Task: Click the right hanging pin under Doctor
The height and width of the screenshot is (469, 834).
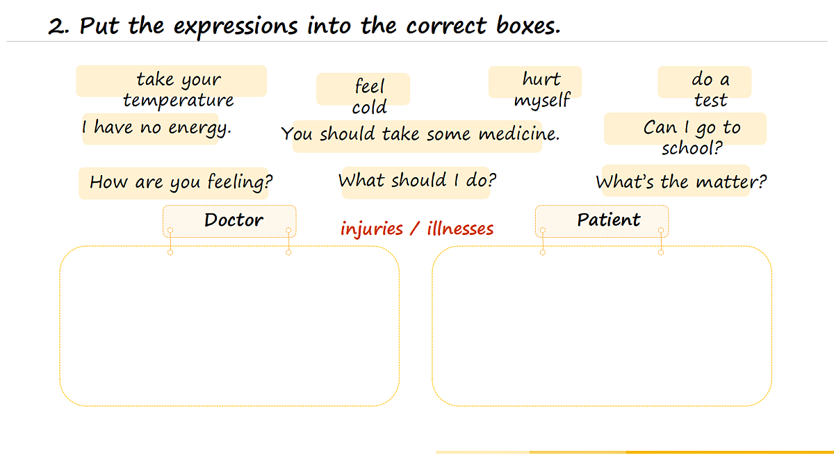Action: [288, 241]
